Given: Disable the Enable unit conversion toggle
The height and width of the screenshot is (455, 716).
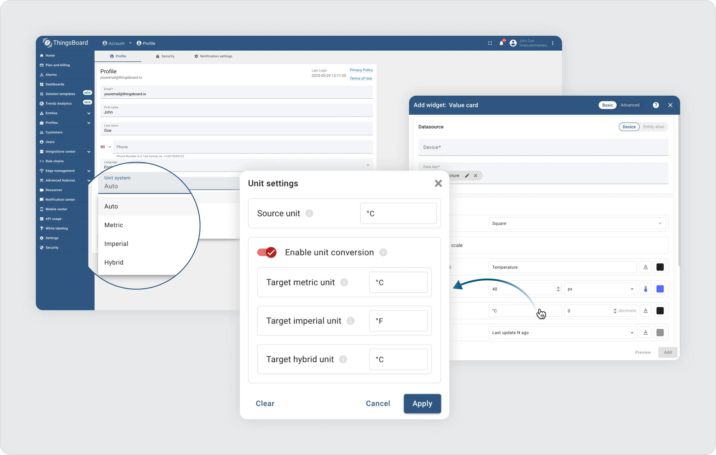Looking at the screenshot, I should click(267, 252).
